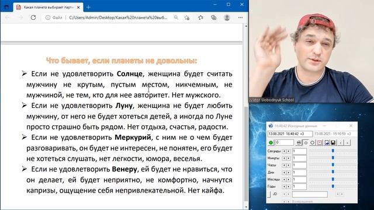374x210 pixels.
Task: Click the previous '<' button in data window
Action: click(341, 143)
